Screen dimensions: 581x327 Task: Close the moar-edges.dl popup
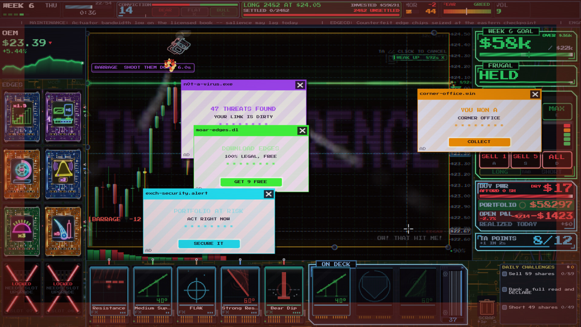click(302, 130)
